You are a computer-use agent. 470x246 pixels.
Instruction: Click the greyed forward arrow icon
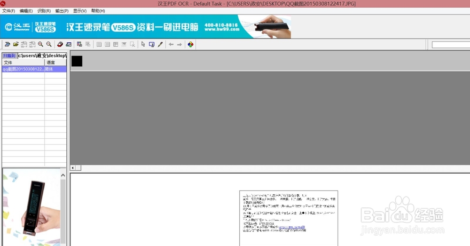180,44
